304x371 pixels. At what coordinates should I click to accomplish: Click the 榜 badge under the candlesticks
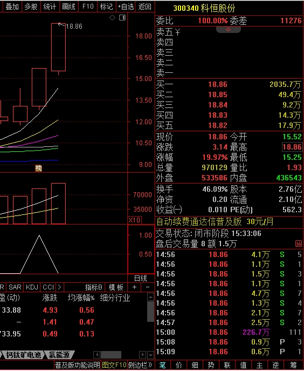(x=38, y=168)
